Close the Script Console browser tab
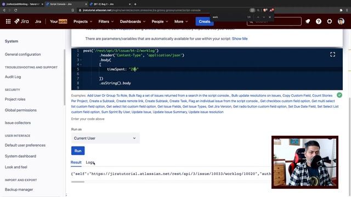 [86, 4]
